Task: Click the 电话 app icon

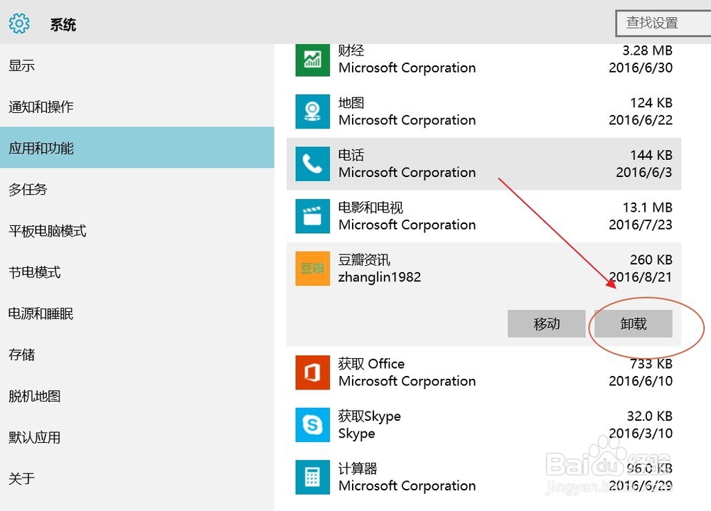Action: tap(313, 163)
